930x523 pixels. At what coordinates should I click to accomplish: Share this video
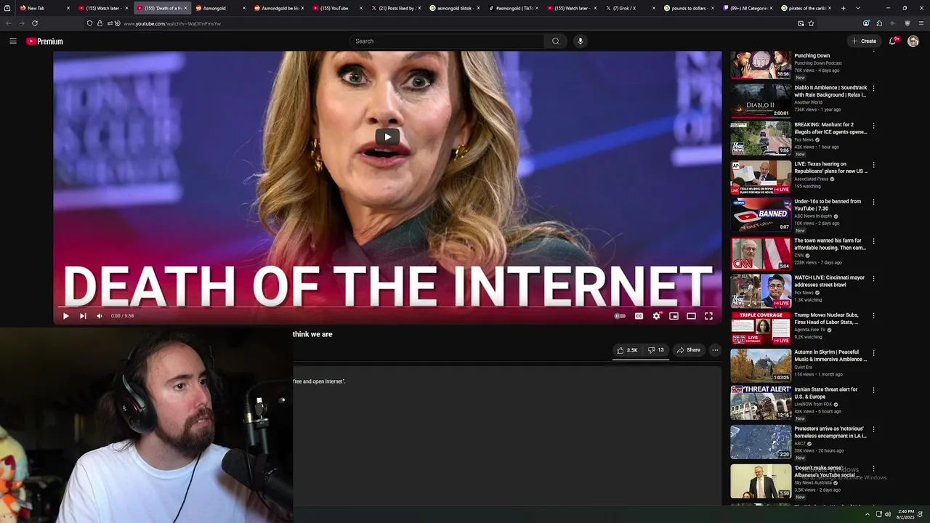coord(688,350)
